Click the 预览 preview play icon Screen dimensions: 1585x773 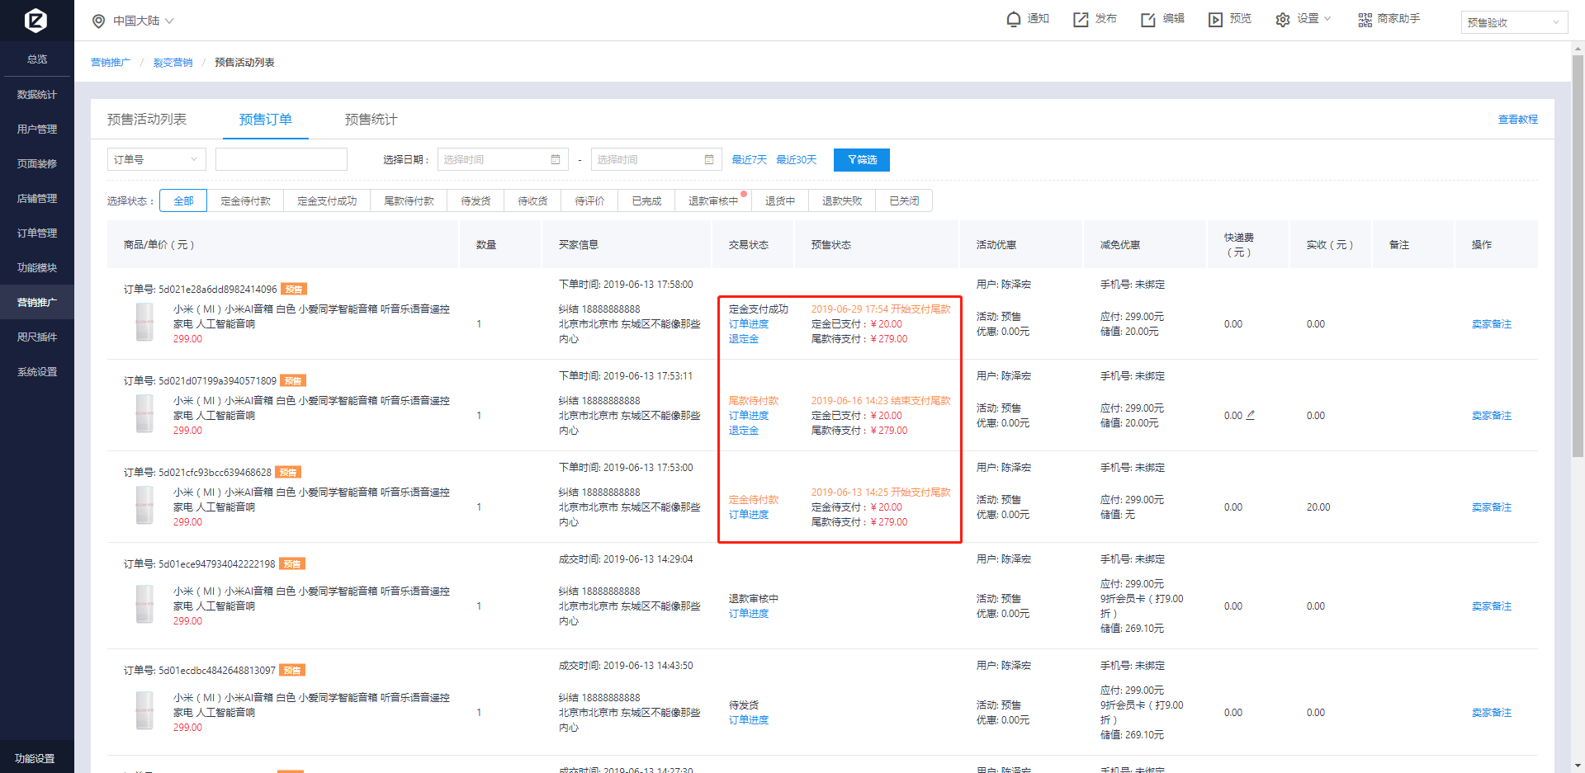(x=1215, y=19)
